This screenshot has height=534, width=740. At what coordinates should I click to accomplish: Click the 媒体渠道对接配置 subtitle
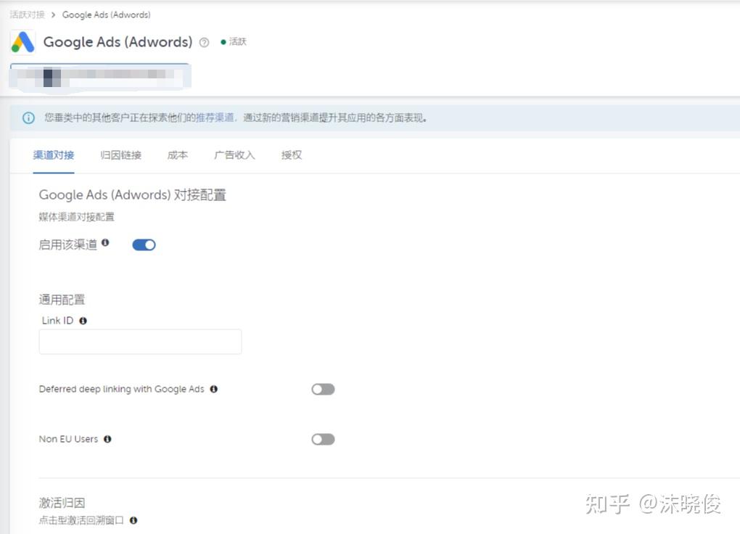(x=76, y=217)
